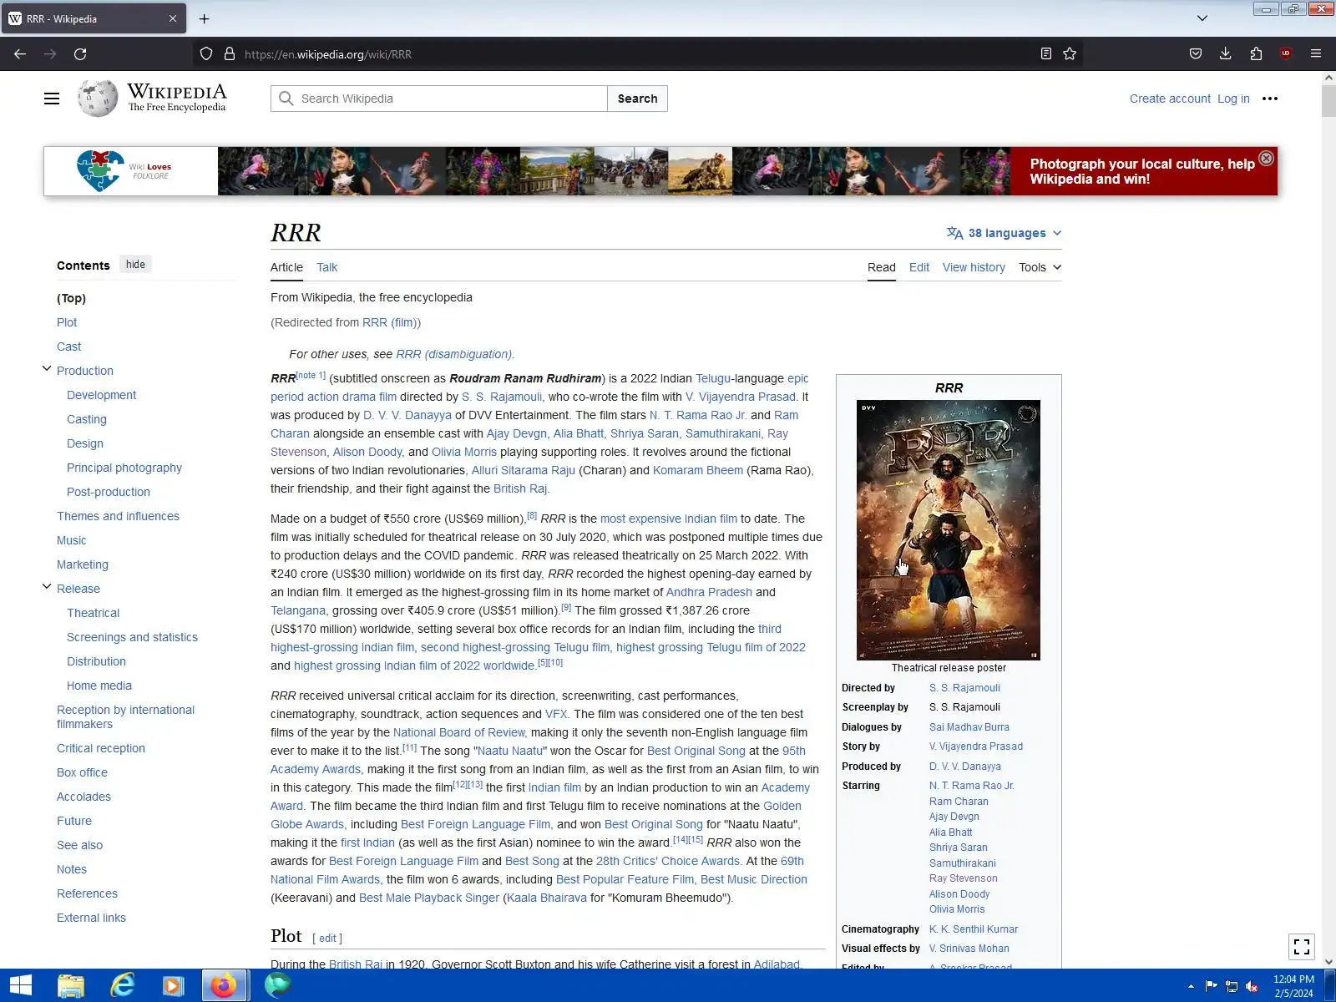Open the list all tabs dropdown arrow
Viewport: 1336px width, 1002px height.
[x=1202, y=18]
